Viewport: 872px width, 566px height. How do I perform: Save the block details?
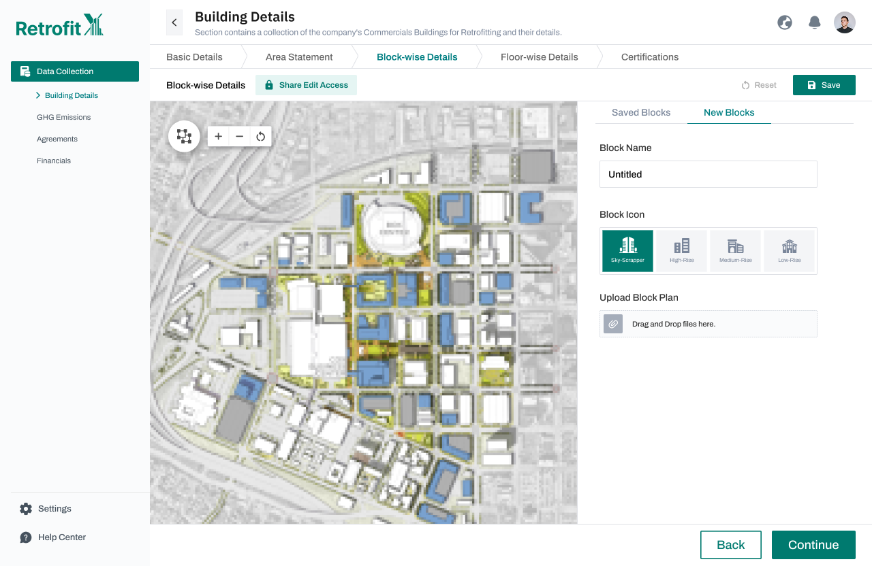824,85
